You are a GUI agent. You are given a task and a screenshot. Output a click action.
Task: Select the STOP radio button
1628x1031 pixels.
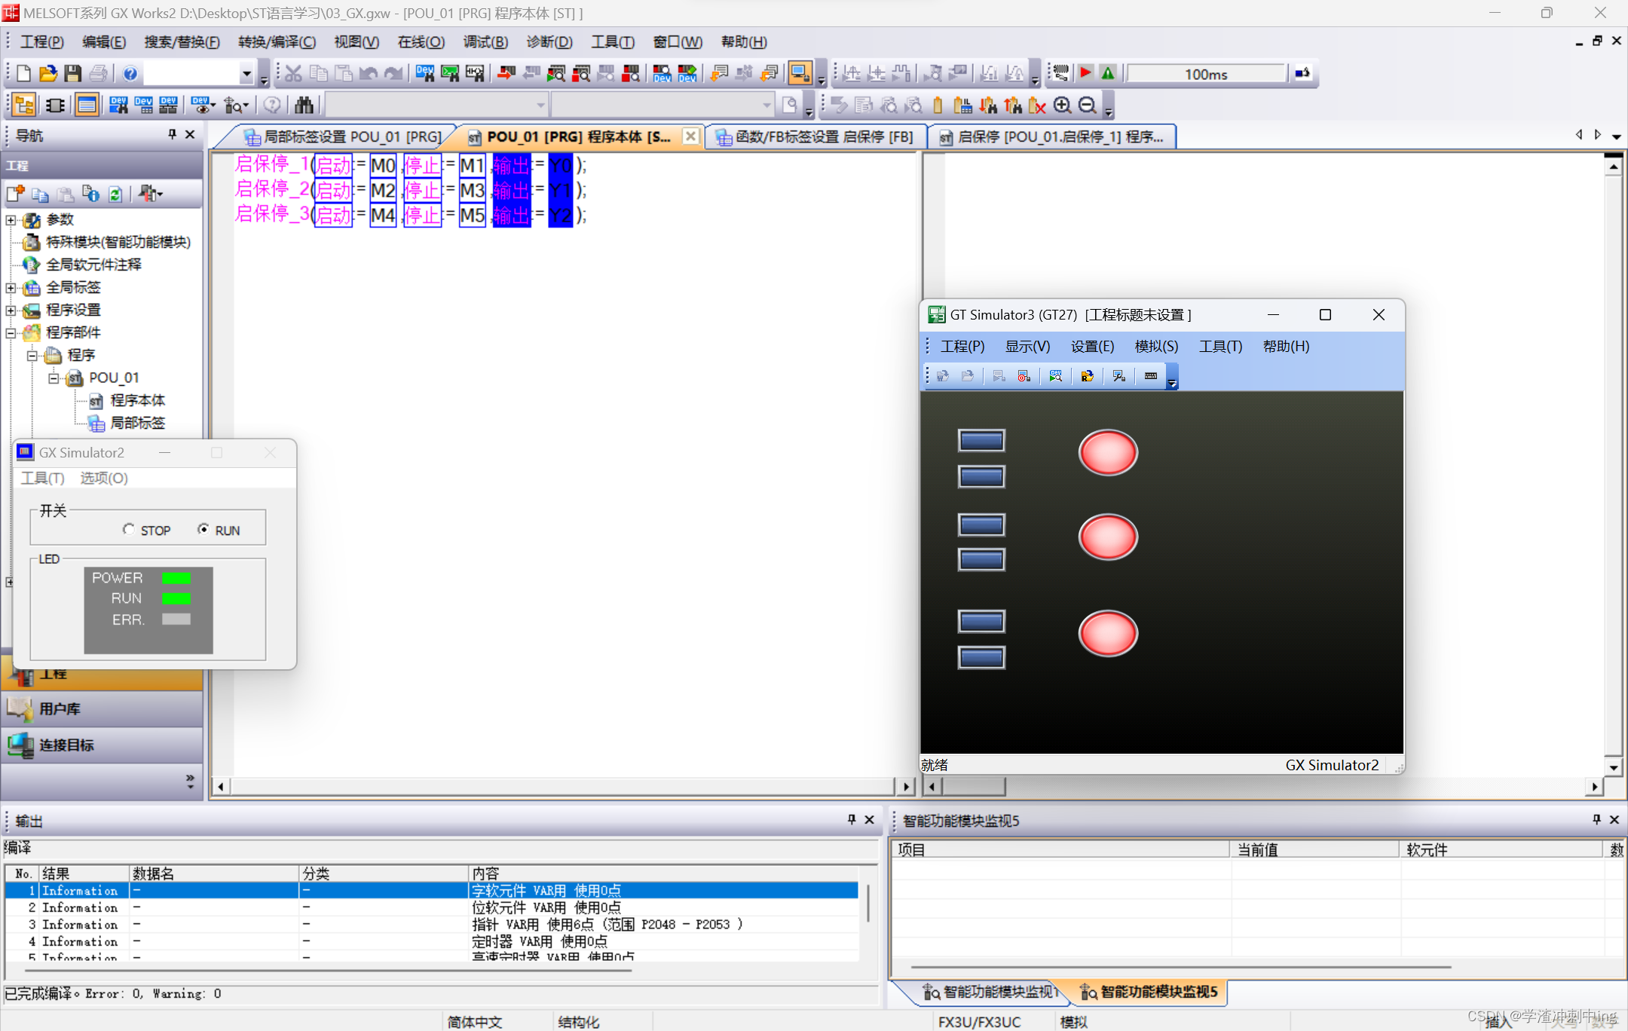tap(129, 530)
